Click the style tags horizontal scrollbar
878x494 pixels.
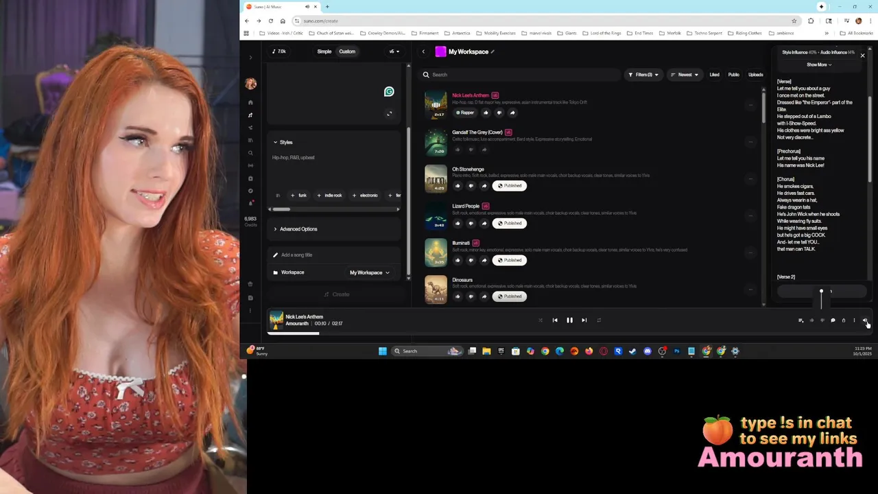coord(281,209)
